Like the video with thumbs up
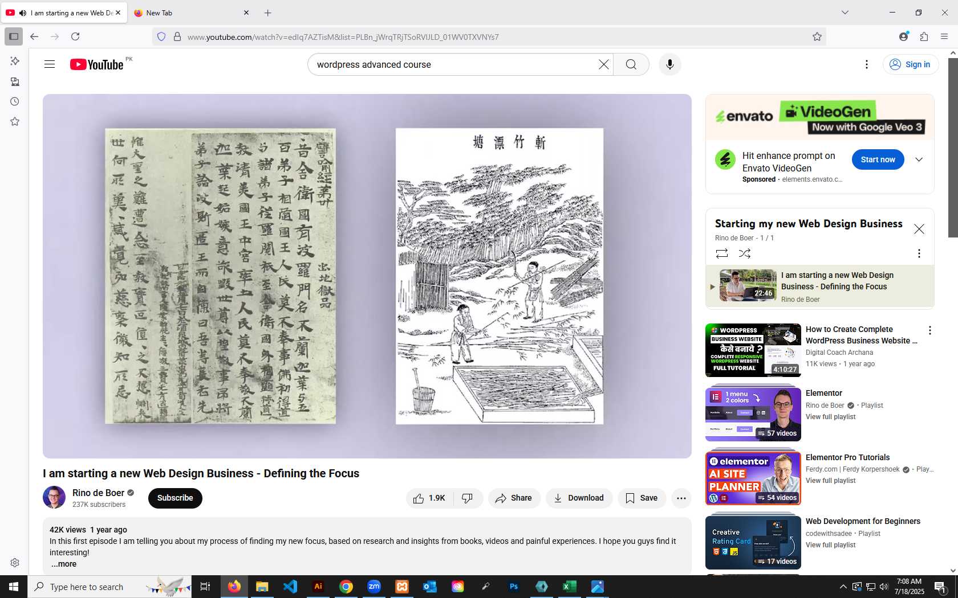This screenshot has height=598, width=958. (429, 498)
